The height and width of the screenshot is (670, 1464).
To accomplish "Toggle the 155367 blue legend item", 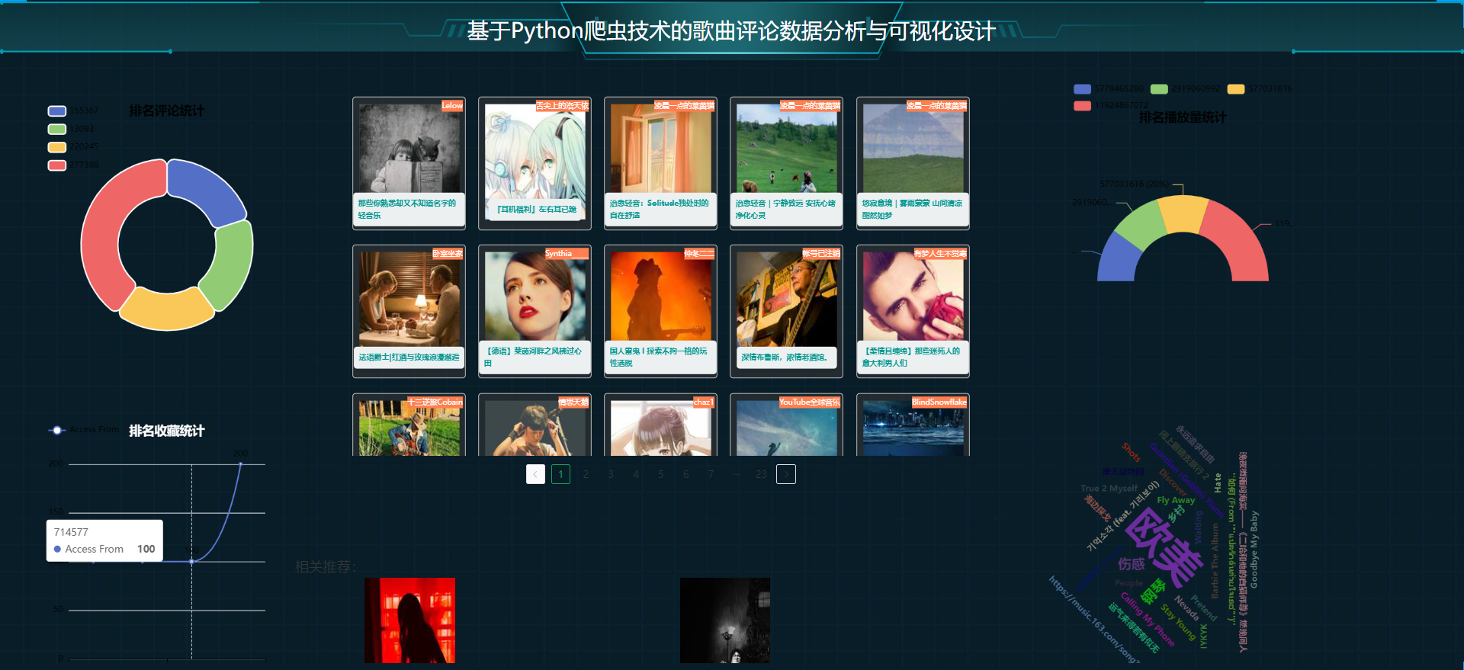I will tap(57, 111).
